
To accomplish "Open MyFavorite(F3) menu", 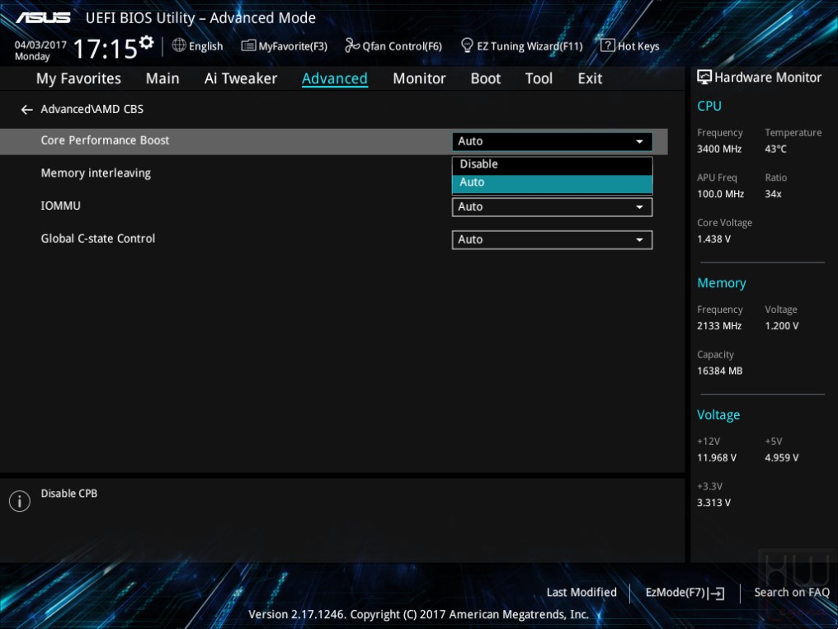I will (x=293, y=46).
